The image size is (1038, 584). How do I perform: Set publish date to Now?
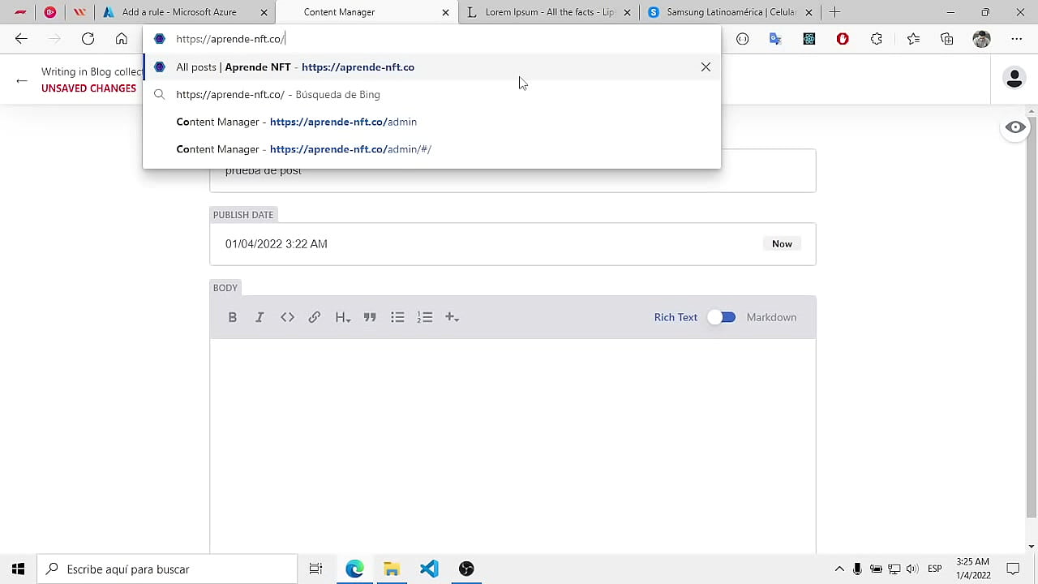coord(782,244)
